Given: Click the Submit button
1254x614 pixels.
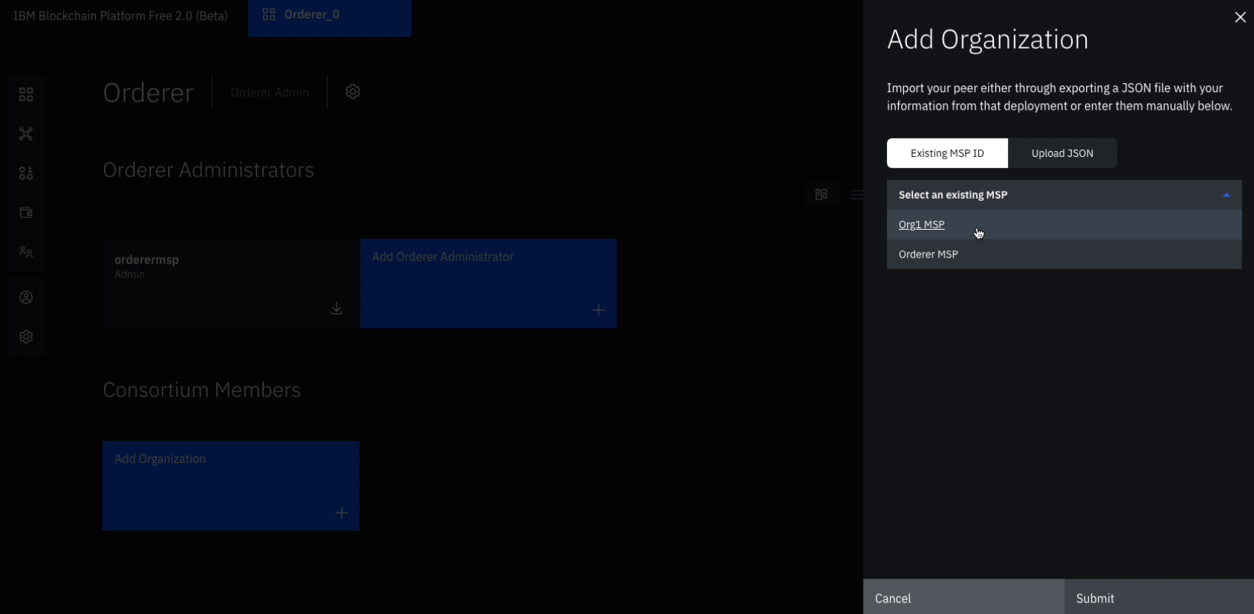Looking at the screenshot, I should (1159, 597).
